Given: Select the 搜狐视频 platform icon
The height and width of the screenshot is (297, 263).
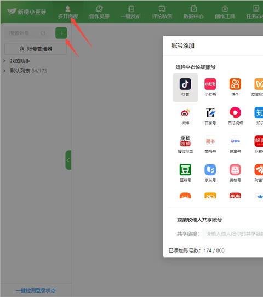Looking at the screenshot, I should pos(185,141).
